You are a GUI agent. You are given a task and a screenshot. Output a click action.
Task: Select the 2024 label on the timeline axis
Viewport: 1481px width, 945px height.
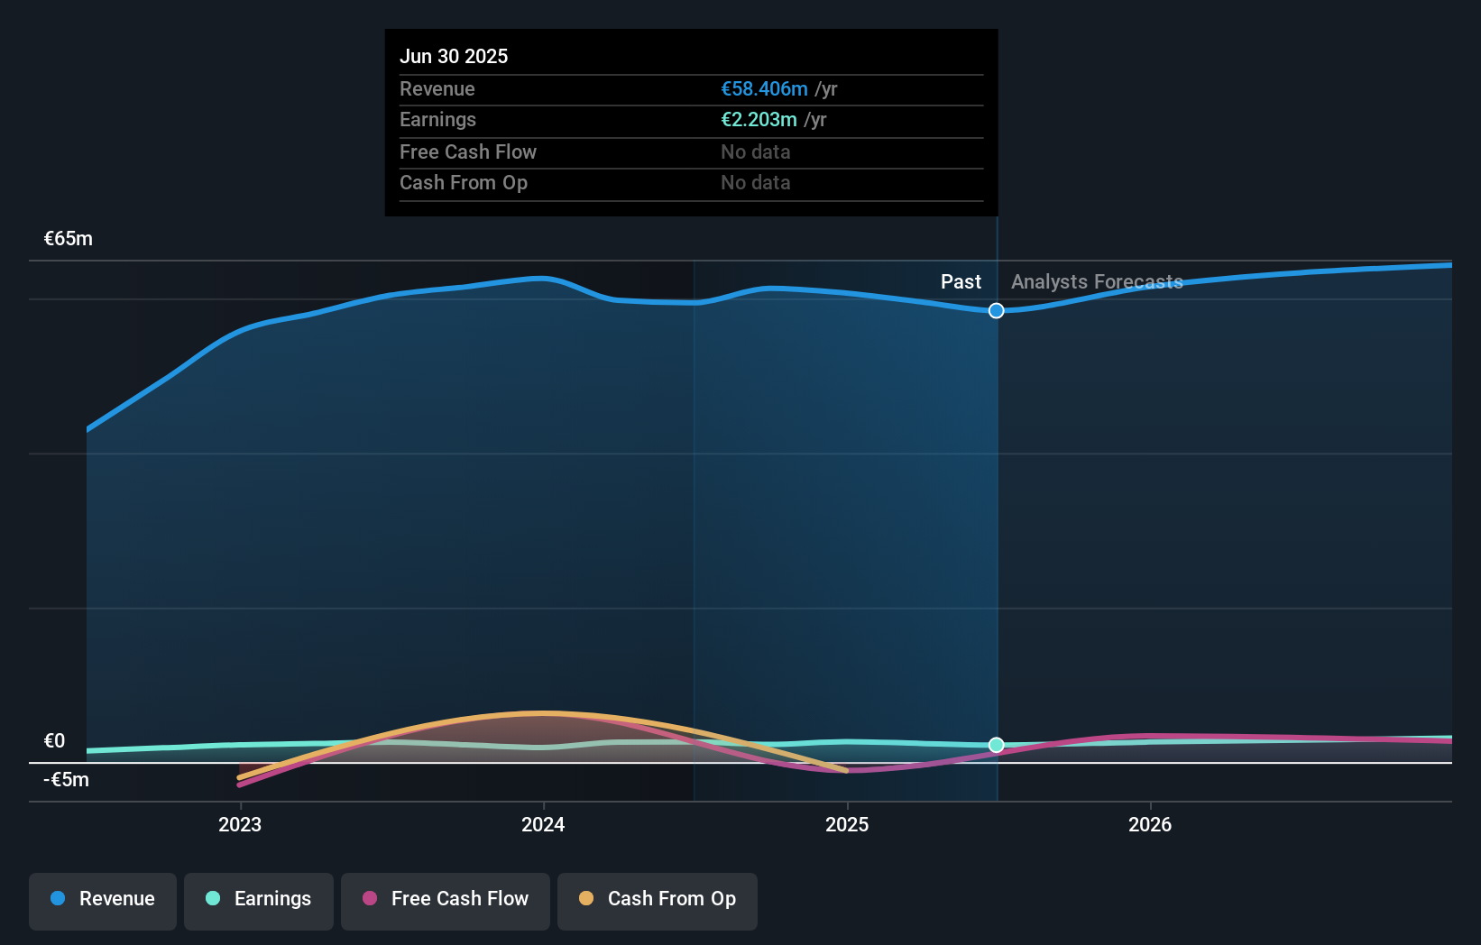click(542, 824)
